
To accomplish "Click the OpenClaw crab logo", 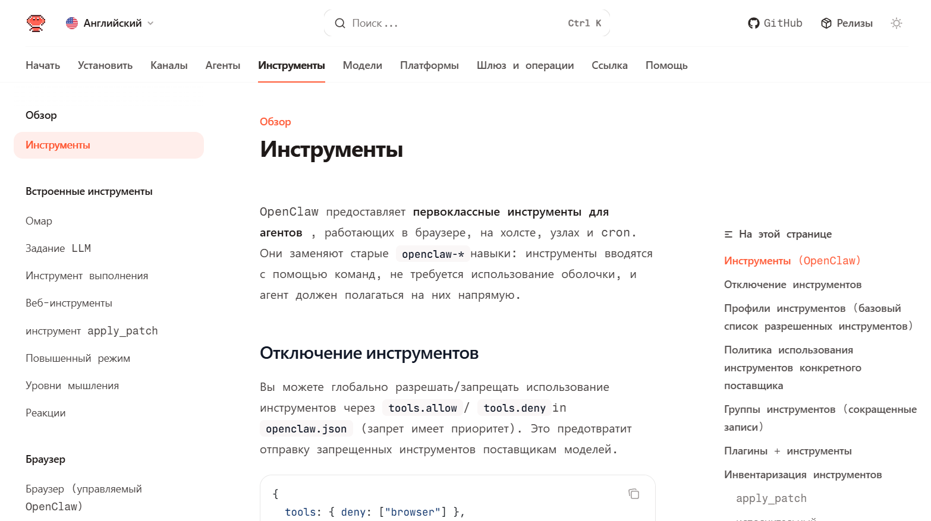I will (x=36, y=23).
